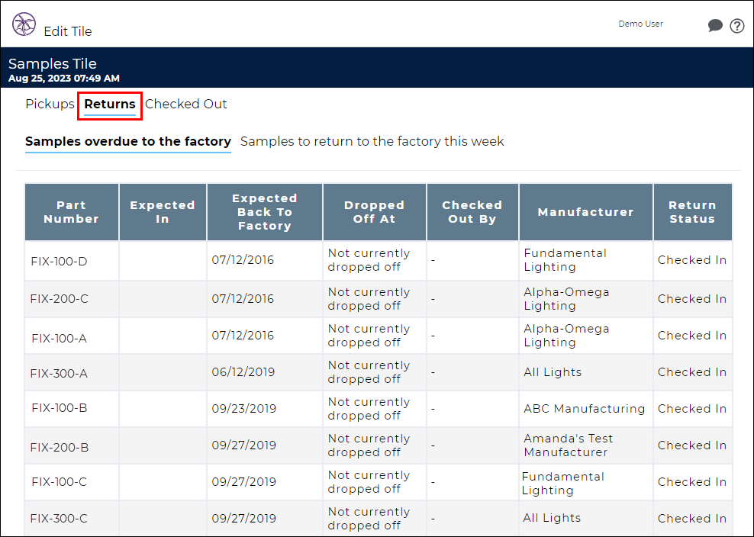Click Amanda's Test Manufacturer cell

click(568, 445)
